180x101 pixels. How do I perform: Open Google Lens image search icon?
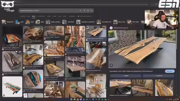88,11
